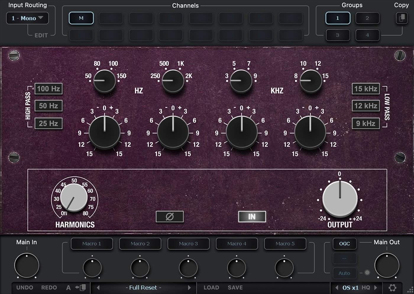Enable the 9 kHz low pass filter
The image size is (414, 294).
pos(366,124)
